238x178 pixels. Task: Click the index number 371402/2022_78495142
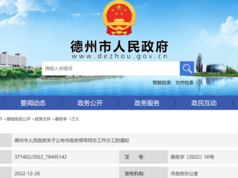40,157
